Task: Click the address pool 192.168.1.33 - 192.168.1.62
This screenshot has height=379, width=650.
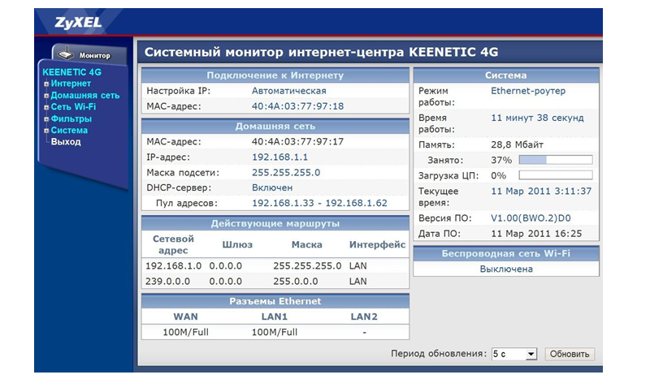Action: tap(319, 204)
